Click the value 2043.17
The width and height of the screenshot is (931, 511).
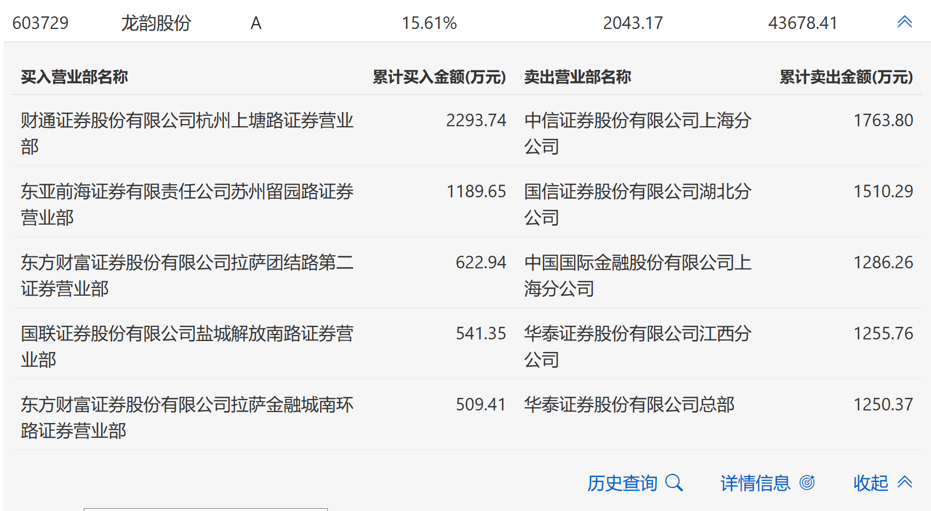[633, 23]
